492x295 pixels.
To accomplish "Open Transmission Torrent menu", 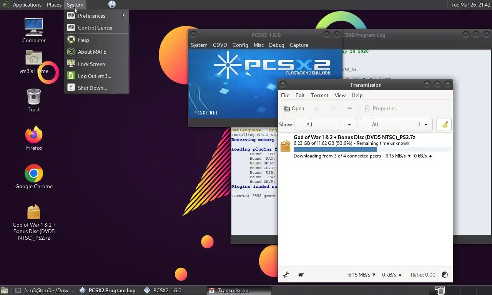I will [x=320, y=95].
